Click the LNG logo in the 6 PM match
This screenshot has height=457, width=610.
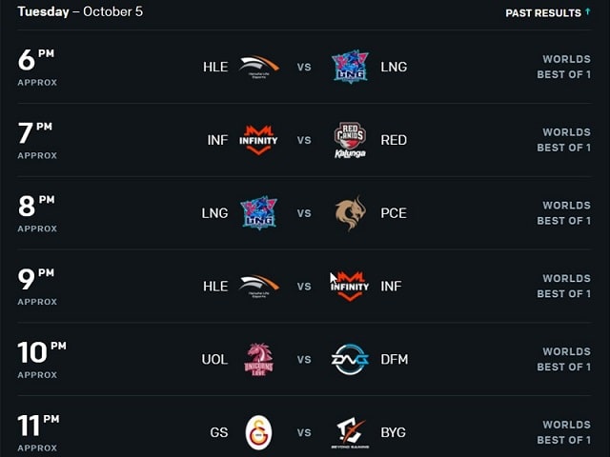point(350,67)
